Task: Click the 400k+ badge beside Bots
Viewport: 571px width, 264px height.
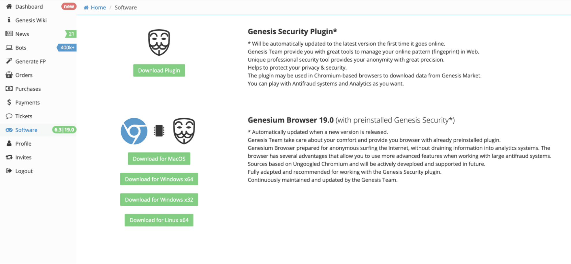Action: (x=67, y=48)
